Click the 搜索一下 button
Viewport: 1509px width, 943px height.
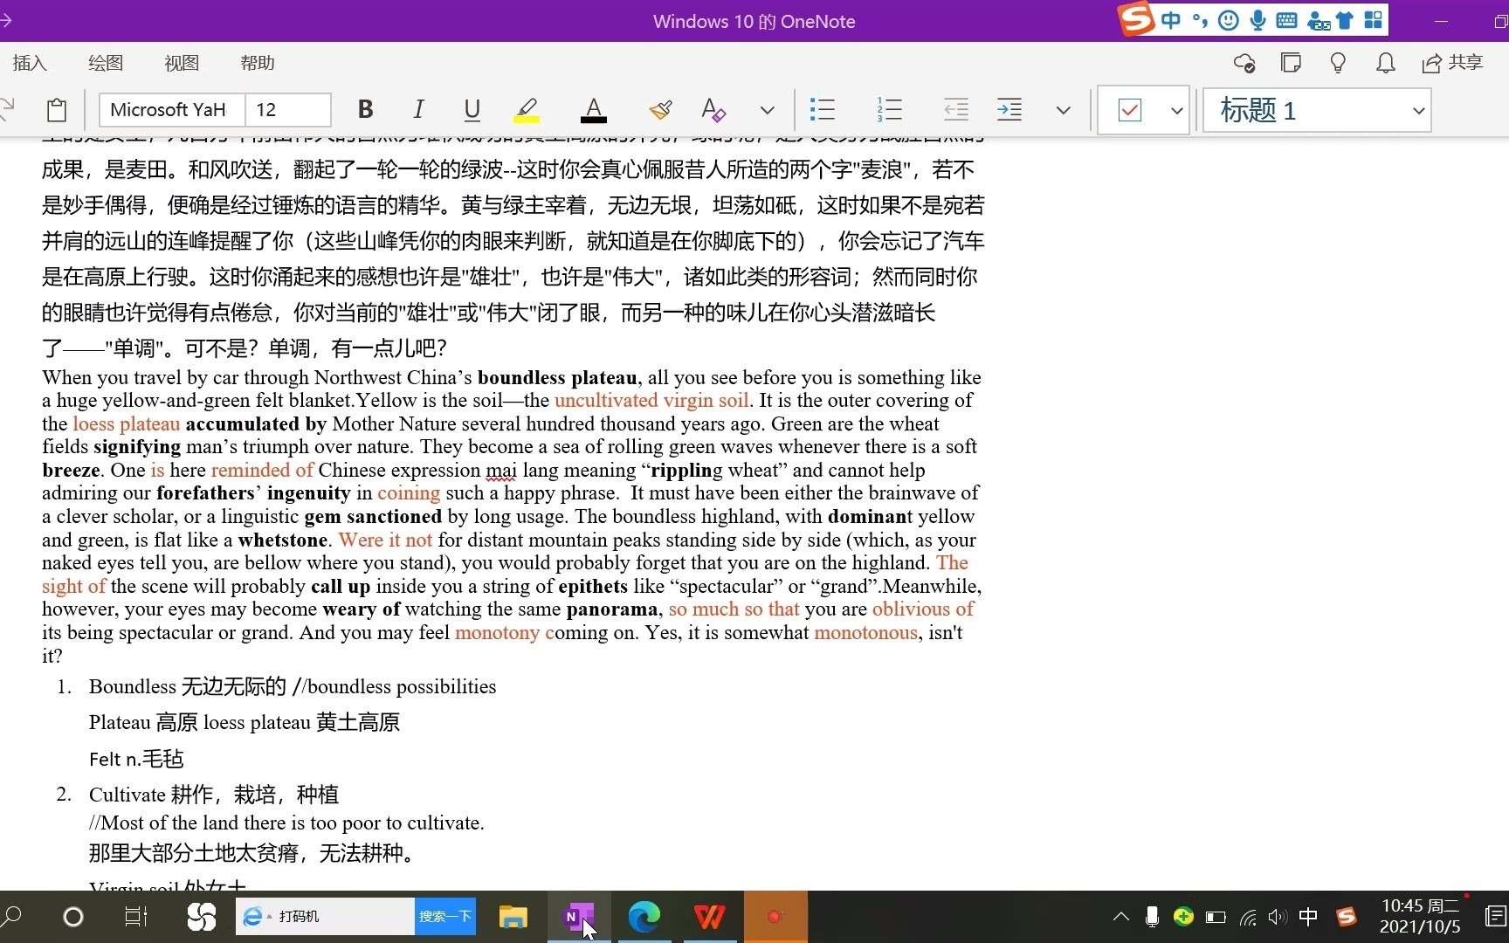click(445, 916)
